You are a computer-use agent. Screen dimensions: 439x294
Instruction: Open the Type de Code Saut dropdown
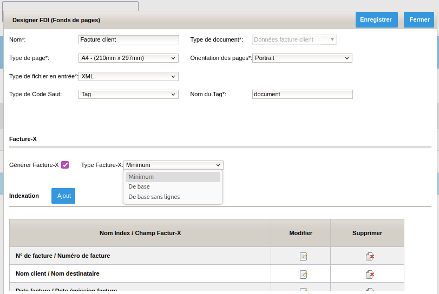point(128,94)
